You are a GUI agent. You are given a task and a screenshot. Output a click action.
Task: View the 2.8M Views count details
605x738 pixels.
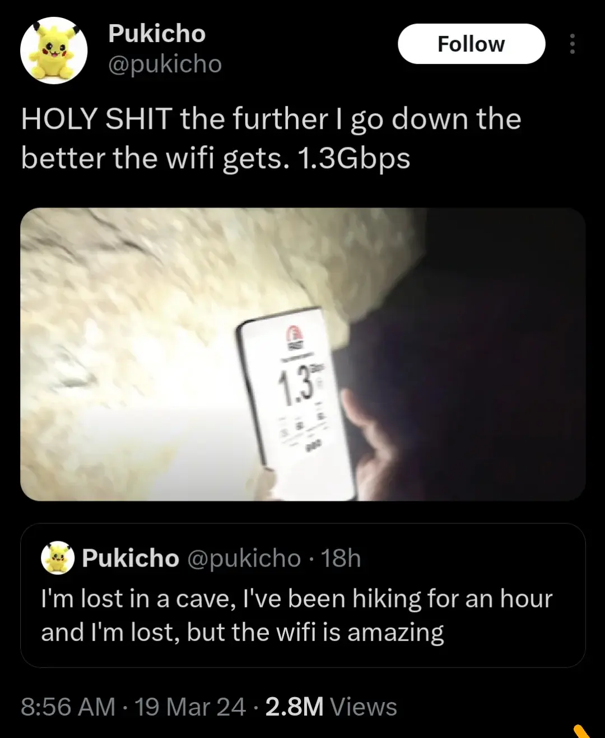(331, 707)
